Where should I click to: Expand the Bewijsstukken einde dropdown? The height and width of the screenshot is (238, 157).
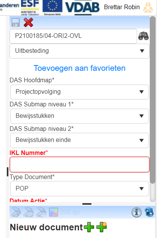pyautogui.click(x=80, y=140)
